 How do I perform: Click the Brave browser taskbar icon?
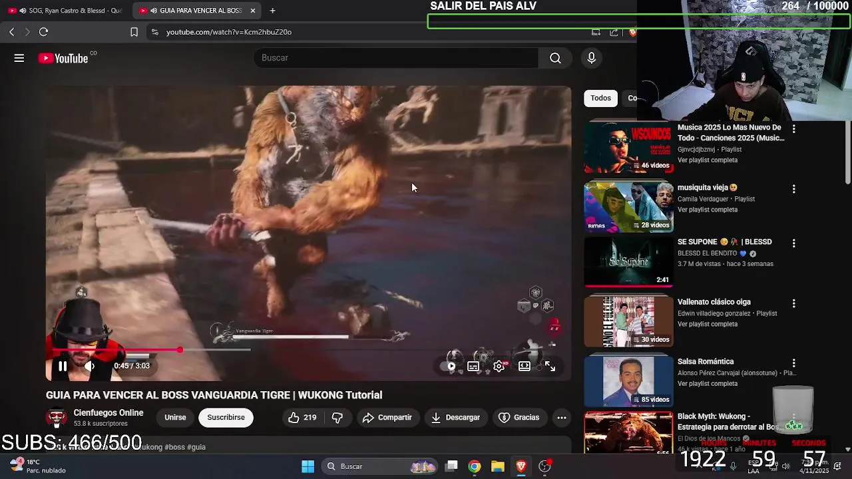tap(521, 466)
